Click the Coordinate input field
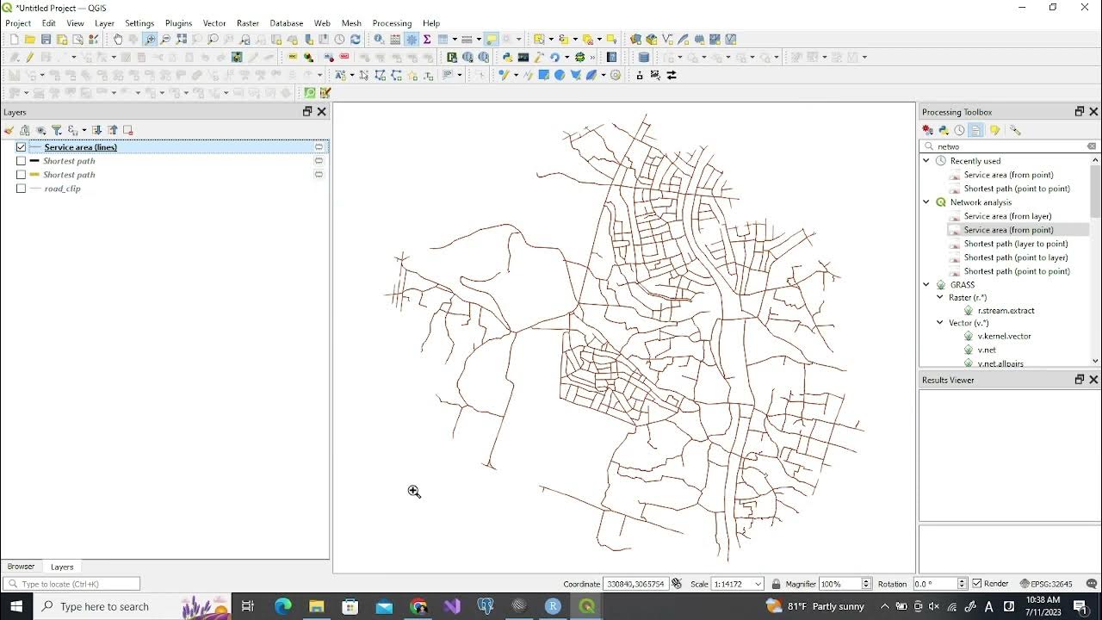Image resolution: width=1102 pixels, height=620 pixels. pos(635,584)
